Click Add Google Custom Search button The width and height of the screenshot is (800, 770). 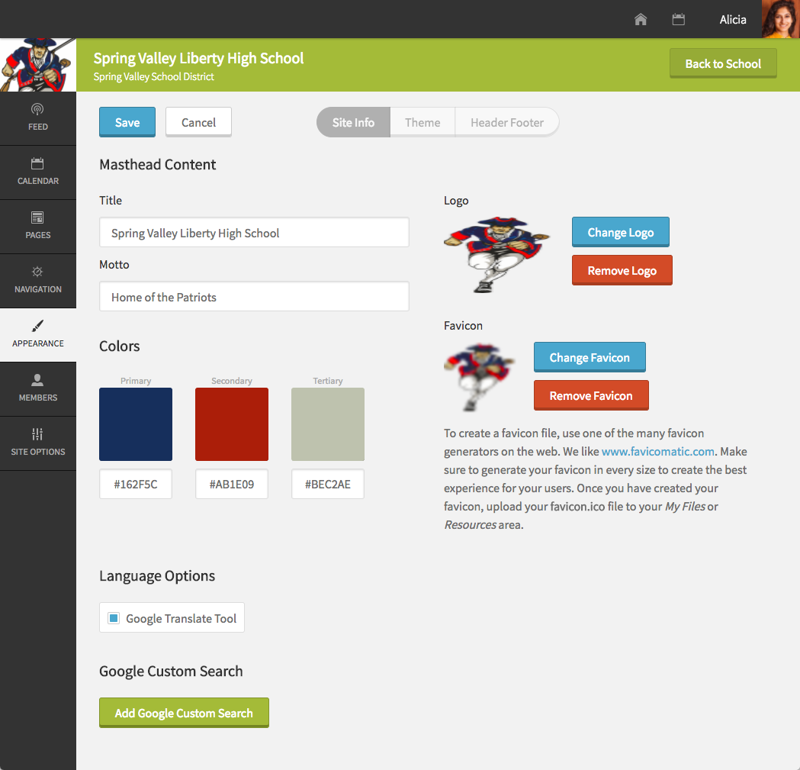pyautogui.click(x=184, y=713)
